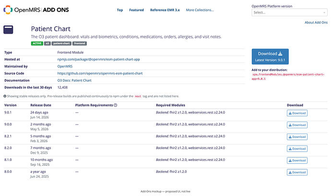Click the Jun 14, 2026 release date
The height and width of the screenshot is (196, 331).
39,117
